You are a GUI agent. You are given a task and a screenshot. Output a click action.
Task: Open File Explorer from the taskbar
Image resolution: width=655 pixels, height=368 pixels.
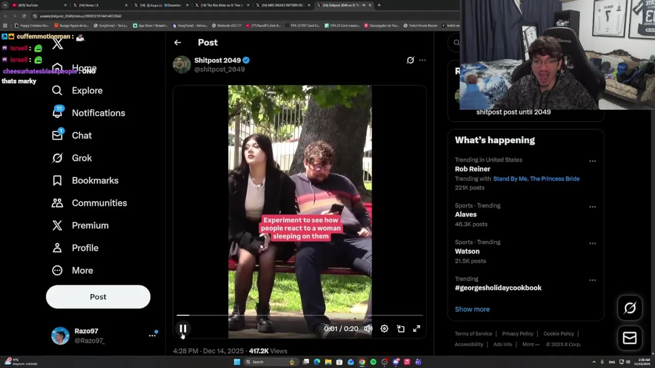[328, 362]
